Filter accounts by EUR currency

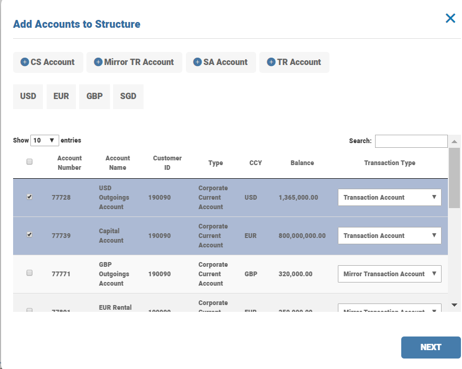coord(61,96)
